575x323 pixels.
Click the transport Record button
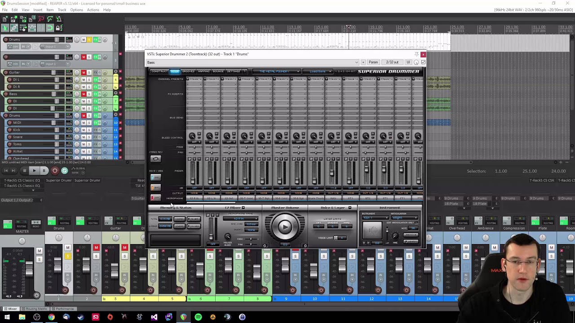[x=55, y=170]
